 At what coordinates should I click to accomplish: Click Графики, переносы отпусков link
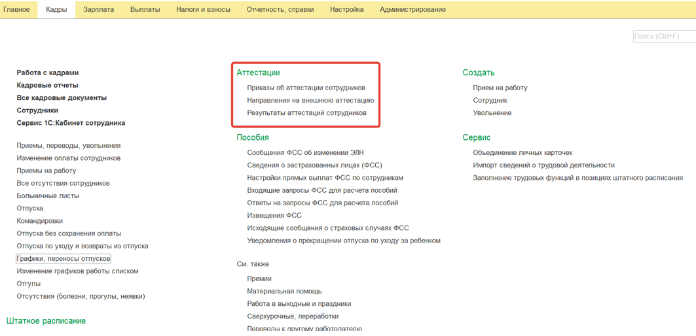pyautogui.click(x=64, y=259)
